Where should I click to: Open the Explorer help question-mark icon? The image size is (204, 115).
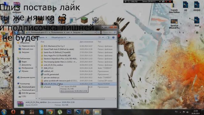113,37
